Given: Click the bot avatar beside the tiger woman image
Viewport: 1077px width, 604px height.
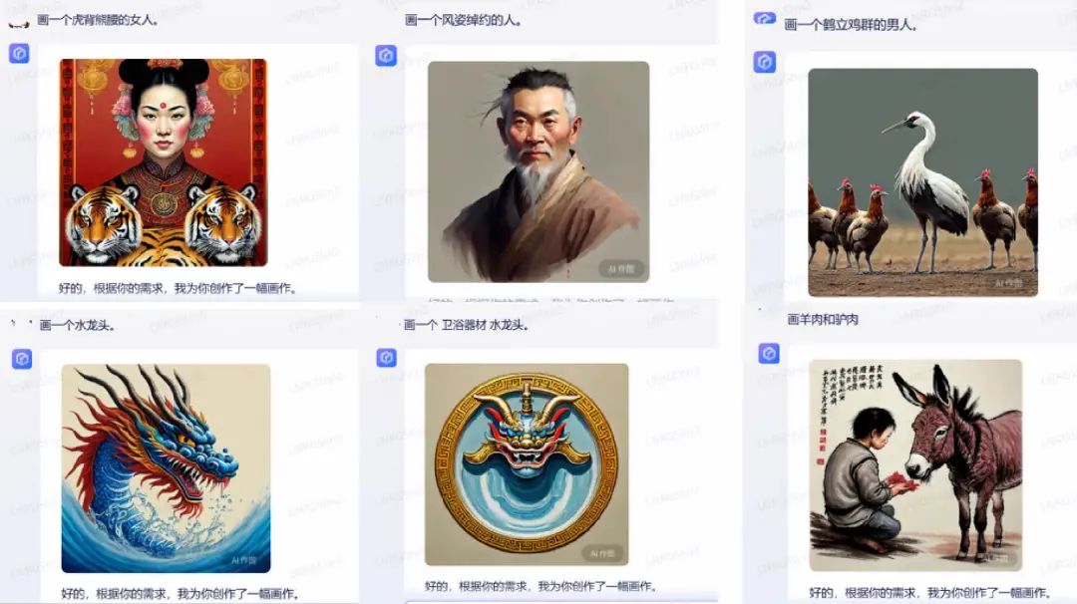Looking at the screenshot, I should 19,53.
